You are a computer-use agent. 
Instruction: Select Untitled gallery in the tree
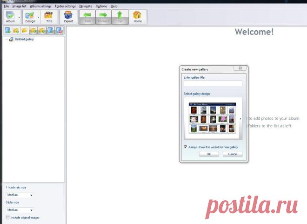(x=24, y=39)
